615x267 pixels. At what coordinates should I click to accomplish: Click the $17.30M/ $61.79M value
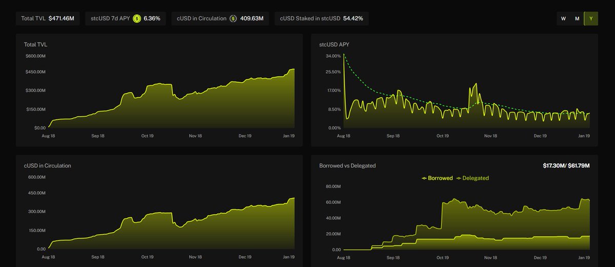coord(566,166)
